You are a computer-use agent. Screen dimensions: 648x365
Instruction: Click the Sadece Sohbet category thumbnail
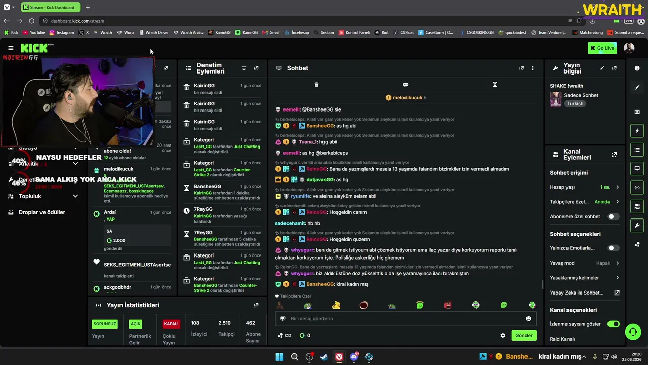(556, 99)
